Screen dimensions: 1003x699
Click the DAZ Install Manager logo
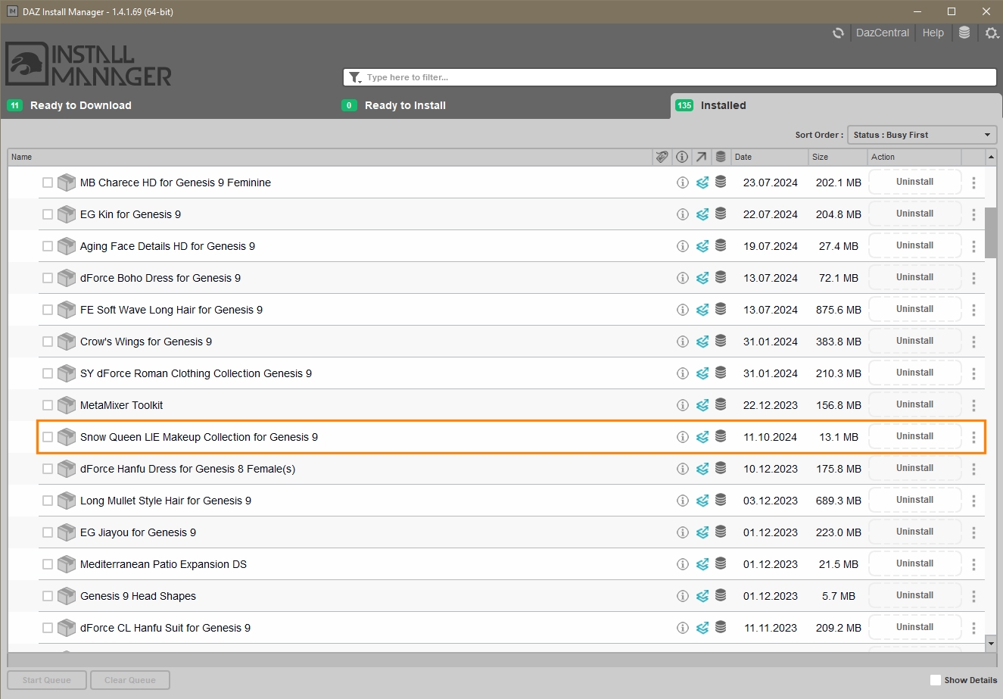pyautogui.click(x=89, y=64)
